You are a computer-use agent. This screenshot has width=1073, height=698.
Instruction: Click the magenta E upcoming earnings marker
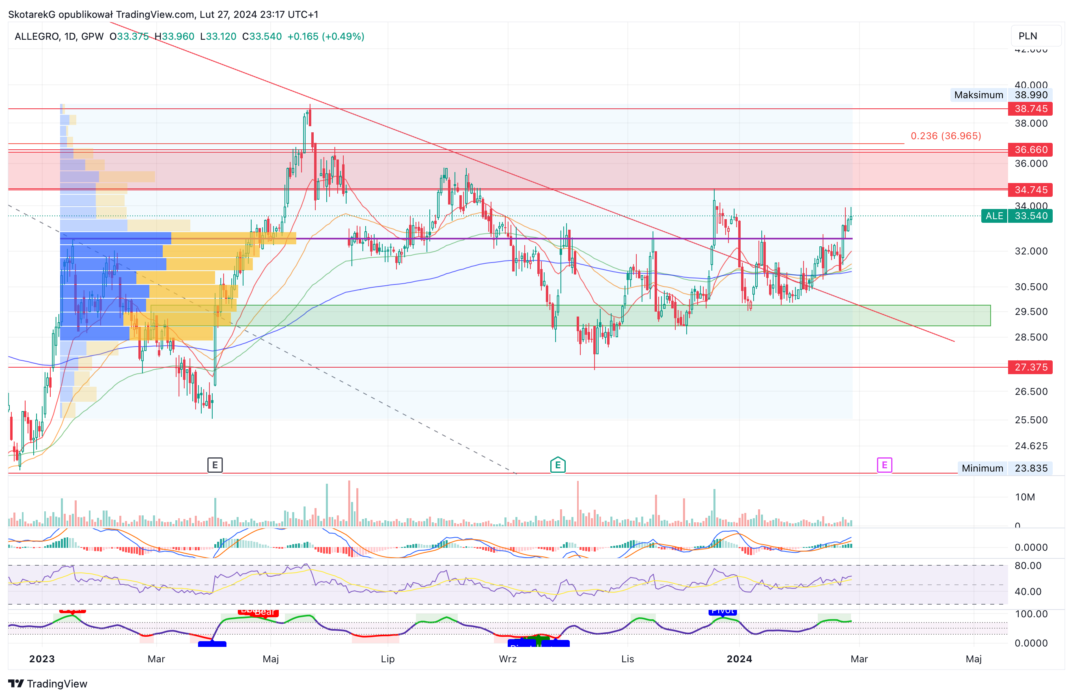[885, 465]
